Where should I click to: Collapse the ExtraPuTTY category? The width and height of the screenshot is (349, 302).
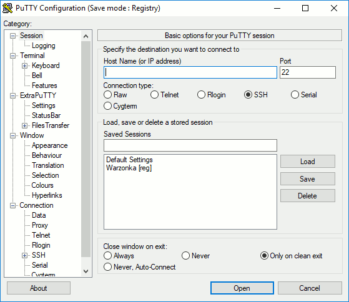click(x=13, y=96)
